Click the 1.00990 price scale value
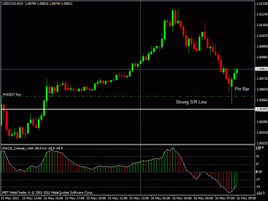 click(262, 46)
